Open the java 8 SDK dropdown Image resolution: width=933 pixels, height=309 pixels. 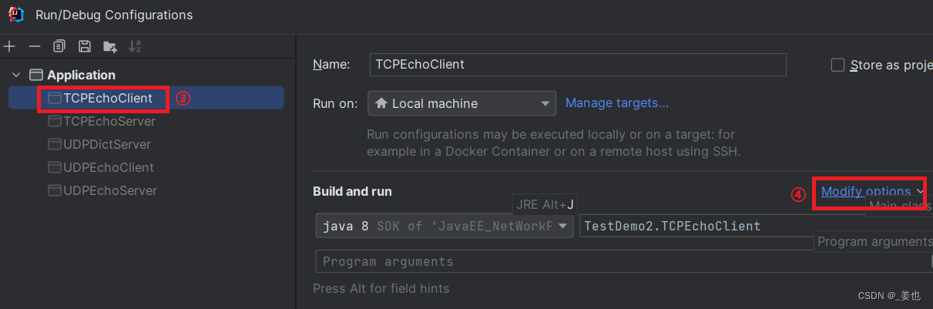coord(445,226)
